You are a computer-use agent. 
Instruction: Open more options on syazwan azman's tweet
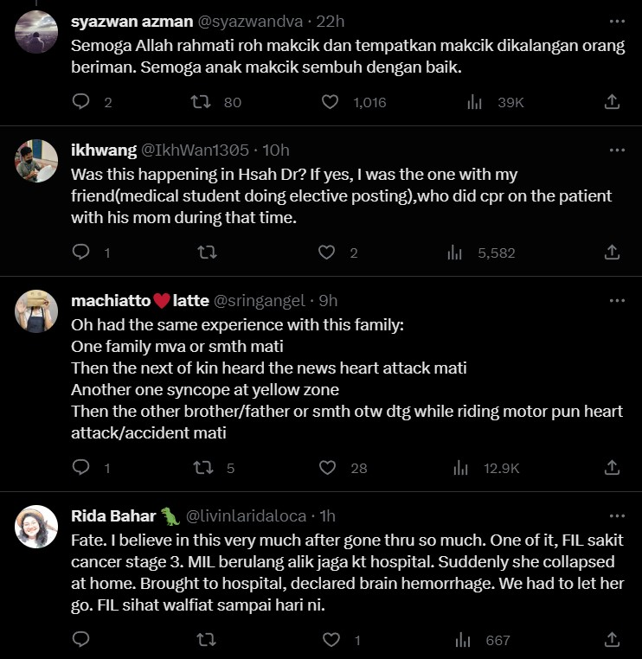(616, 22)
